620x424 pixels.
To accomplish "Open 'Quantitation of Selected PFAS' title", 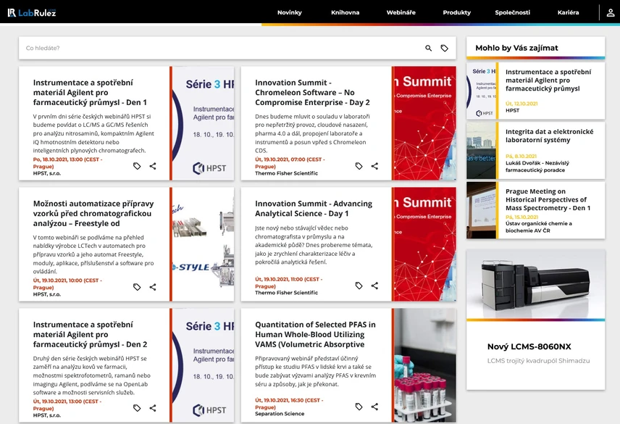I will click(315, 335).
